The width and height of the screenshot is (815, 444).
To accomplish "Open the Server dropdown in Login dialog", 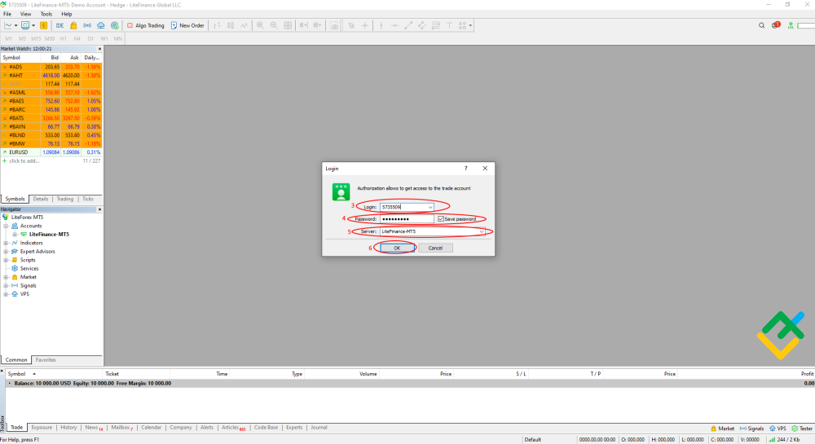I will coord(482,231).
